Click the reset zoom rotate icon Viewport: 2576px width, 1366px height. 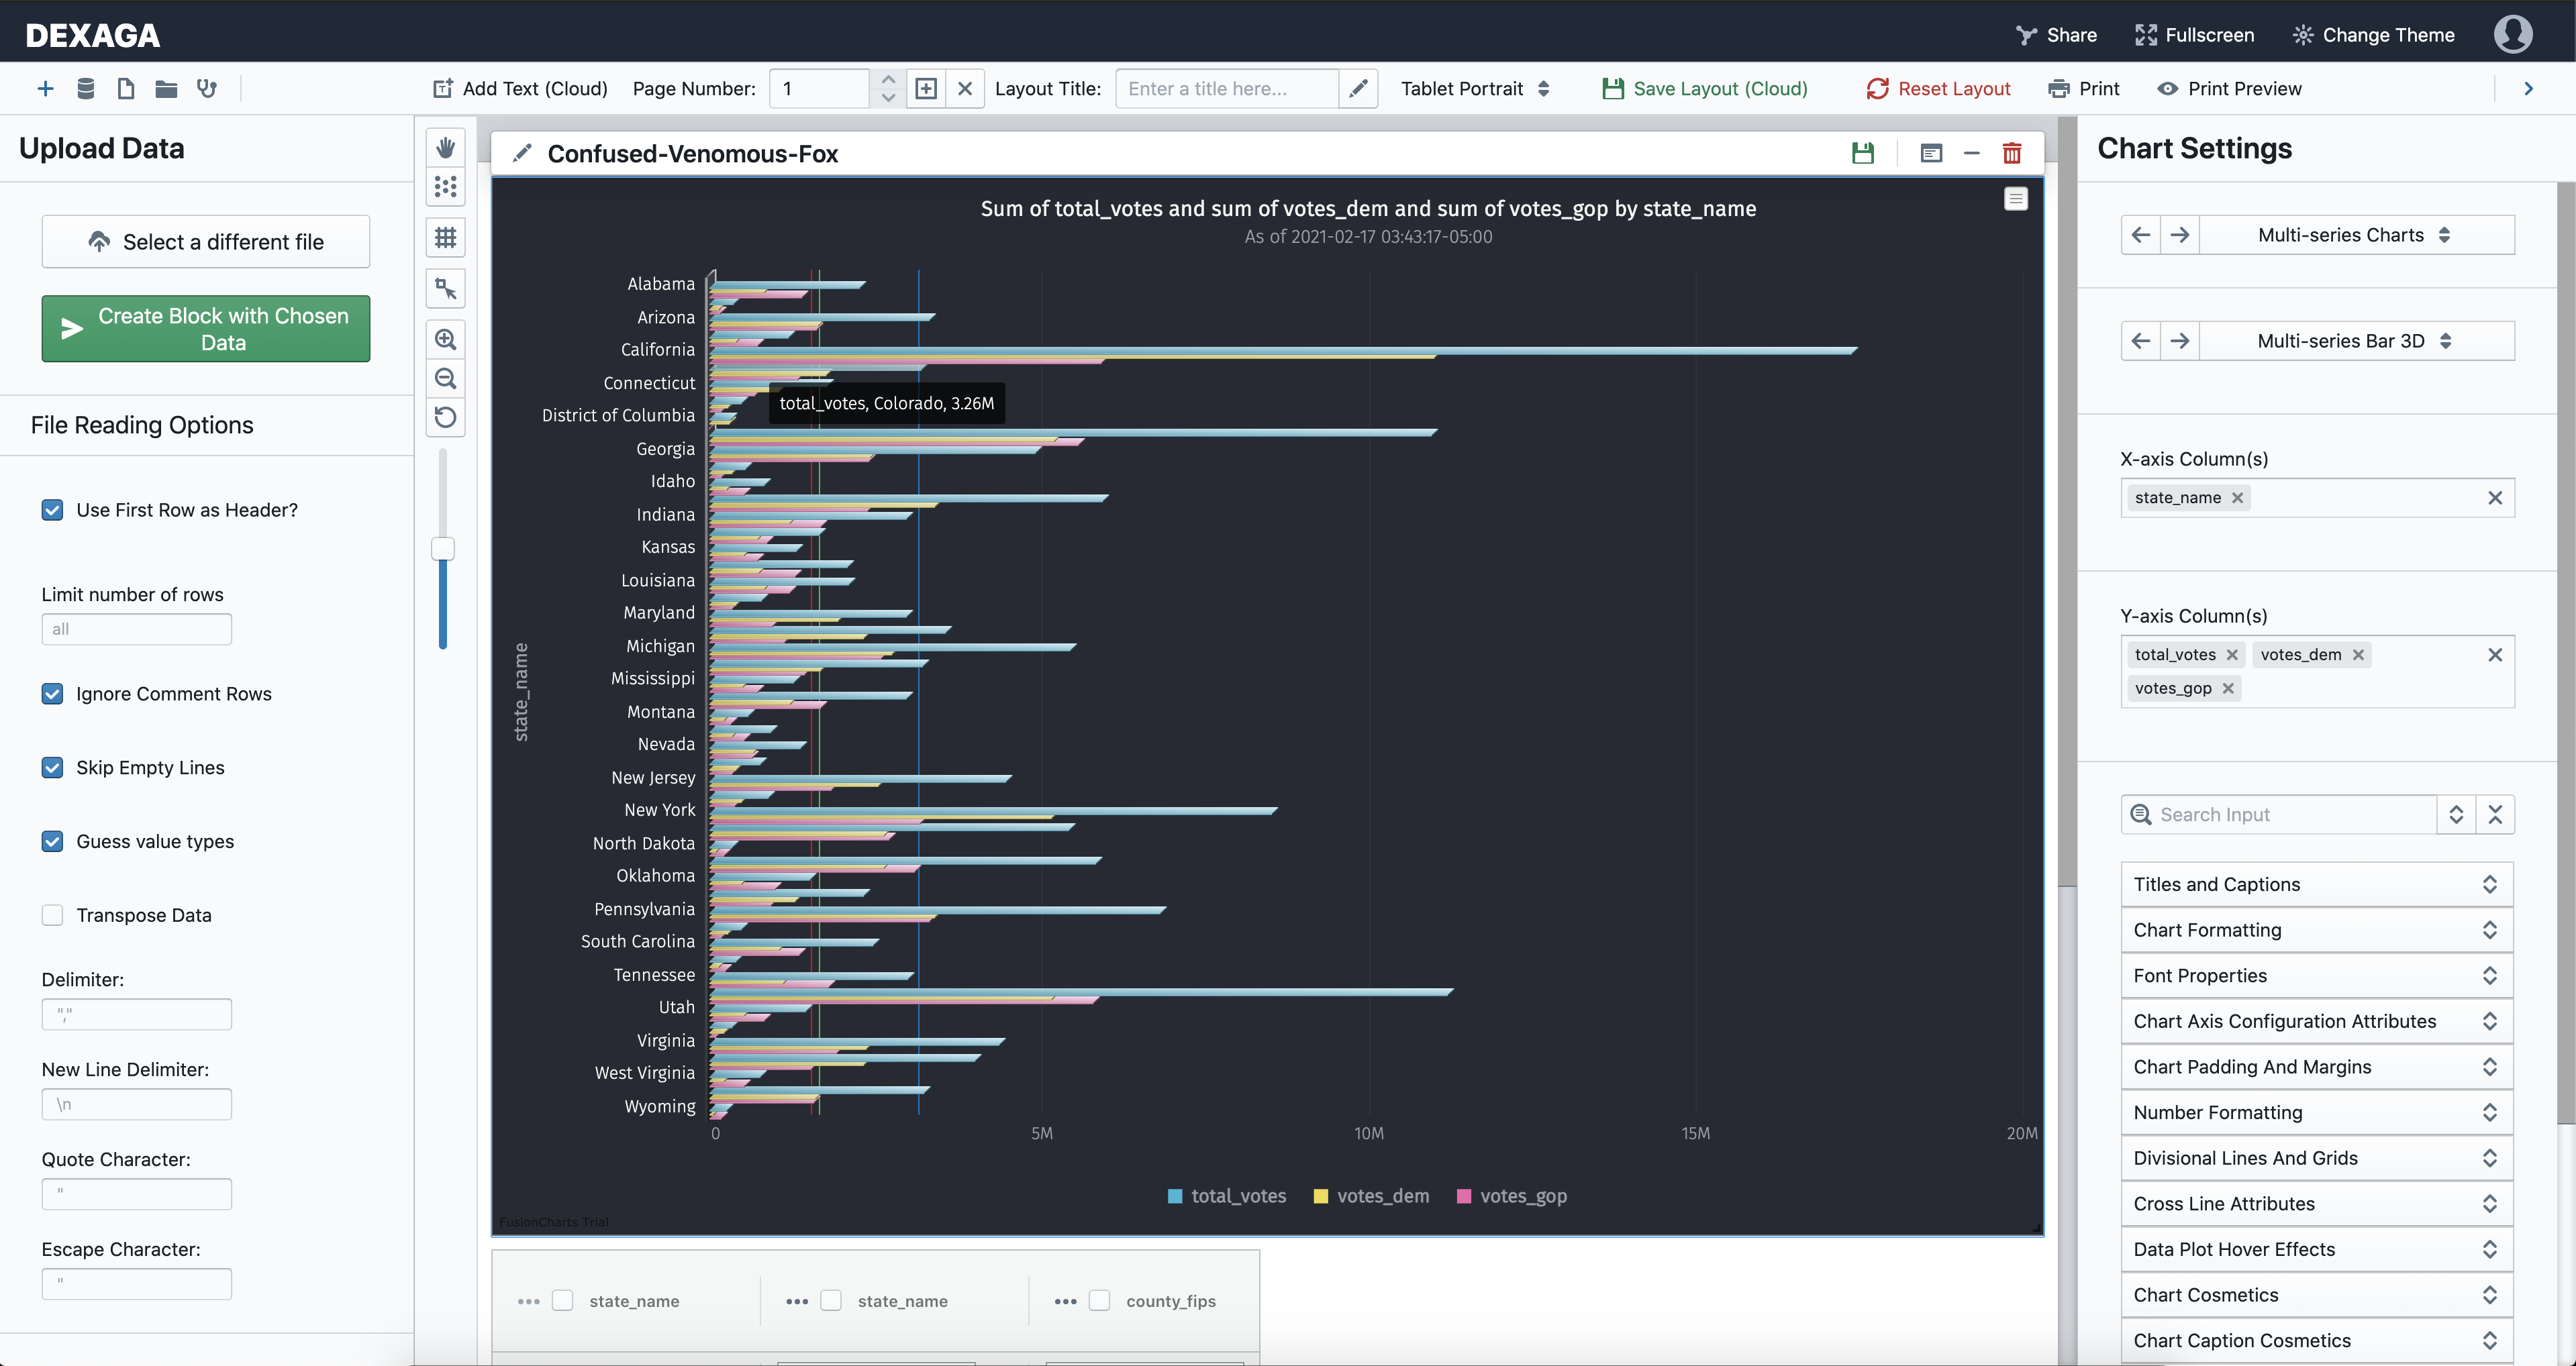pos(445,418)
